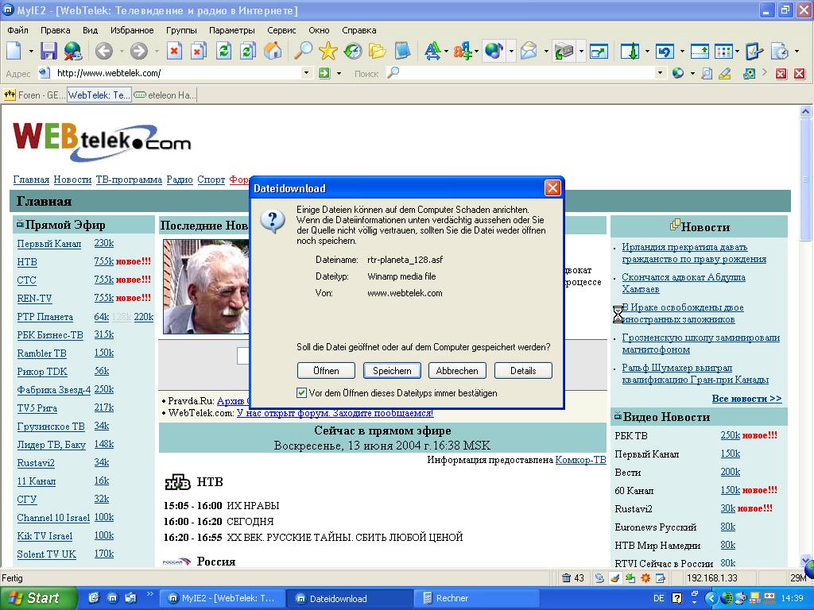Image resolution: width=814 pixels, height=610 pixels.
Task: Click the DE language indicator in tray
Action: 659,599
